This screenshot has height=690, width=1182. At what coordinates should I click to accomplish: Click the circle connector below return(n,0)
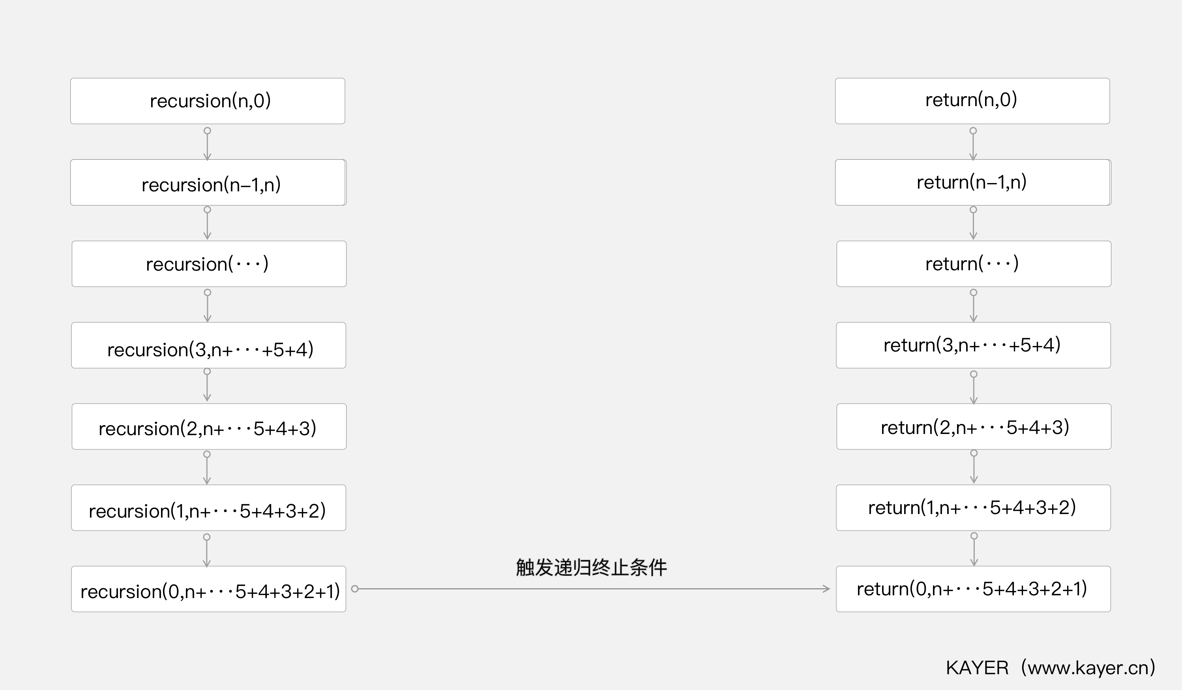click(973, 131)
